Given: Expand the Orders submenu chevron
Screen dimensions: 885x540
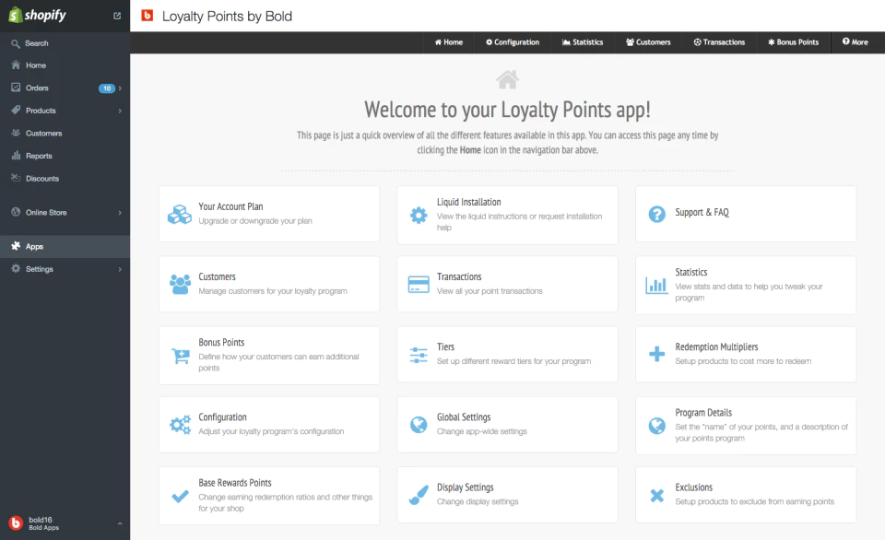Looking at the screenshot, I should (120, 88).
